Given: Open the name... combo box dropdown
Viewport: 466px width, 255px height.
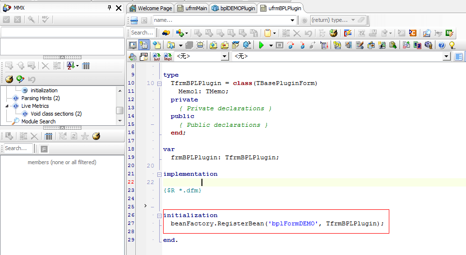Looking at the screenshot, I should (292, 20).
